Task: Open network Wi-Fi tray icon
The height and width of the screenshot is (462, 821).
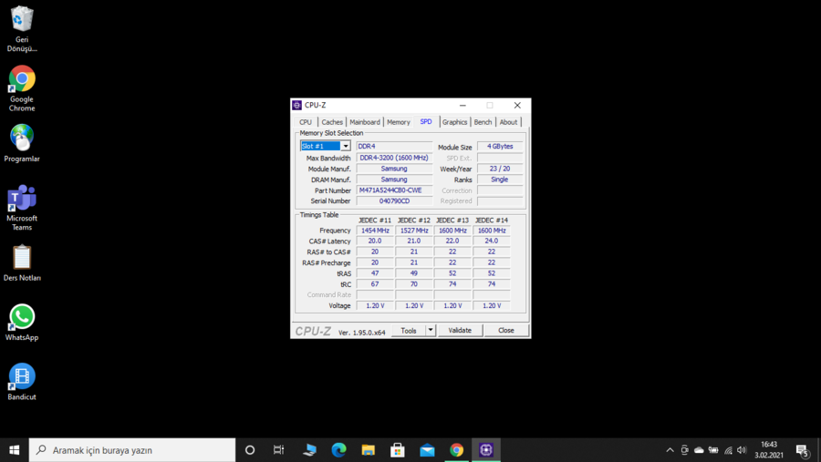Action: click(x=728, y=450)
